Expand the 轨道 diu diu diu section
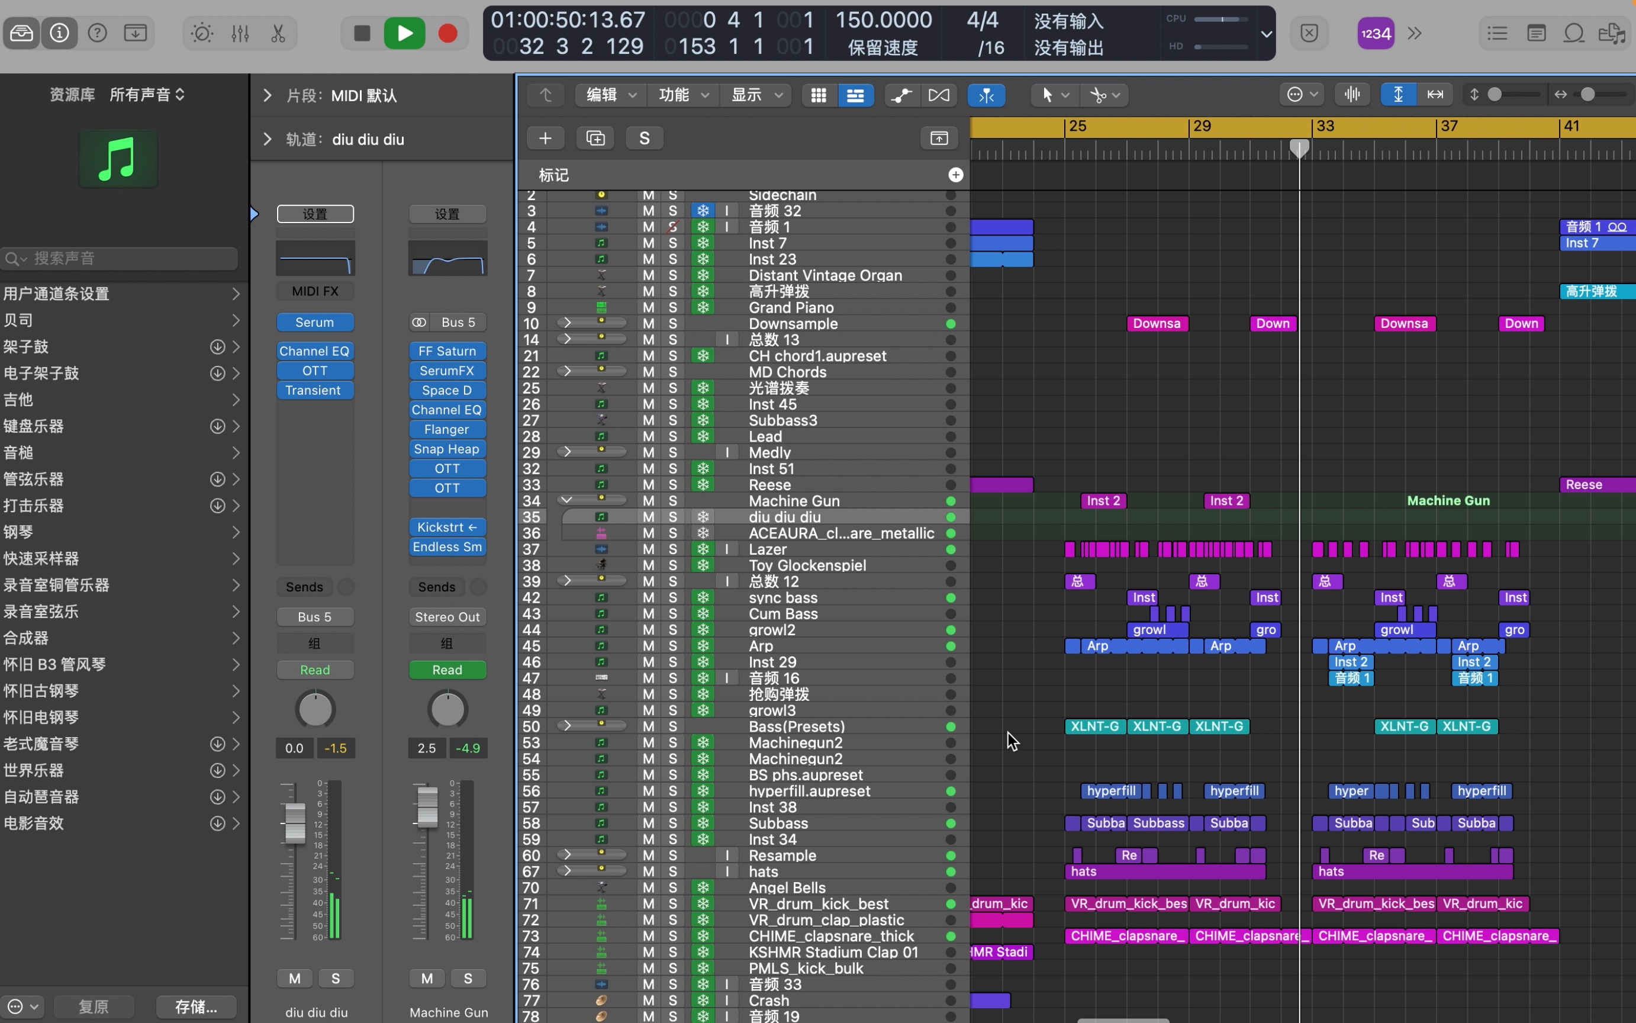Image resolution: width=1636 pixels, height=1023 pixels. point(268,139)
